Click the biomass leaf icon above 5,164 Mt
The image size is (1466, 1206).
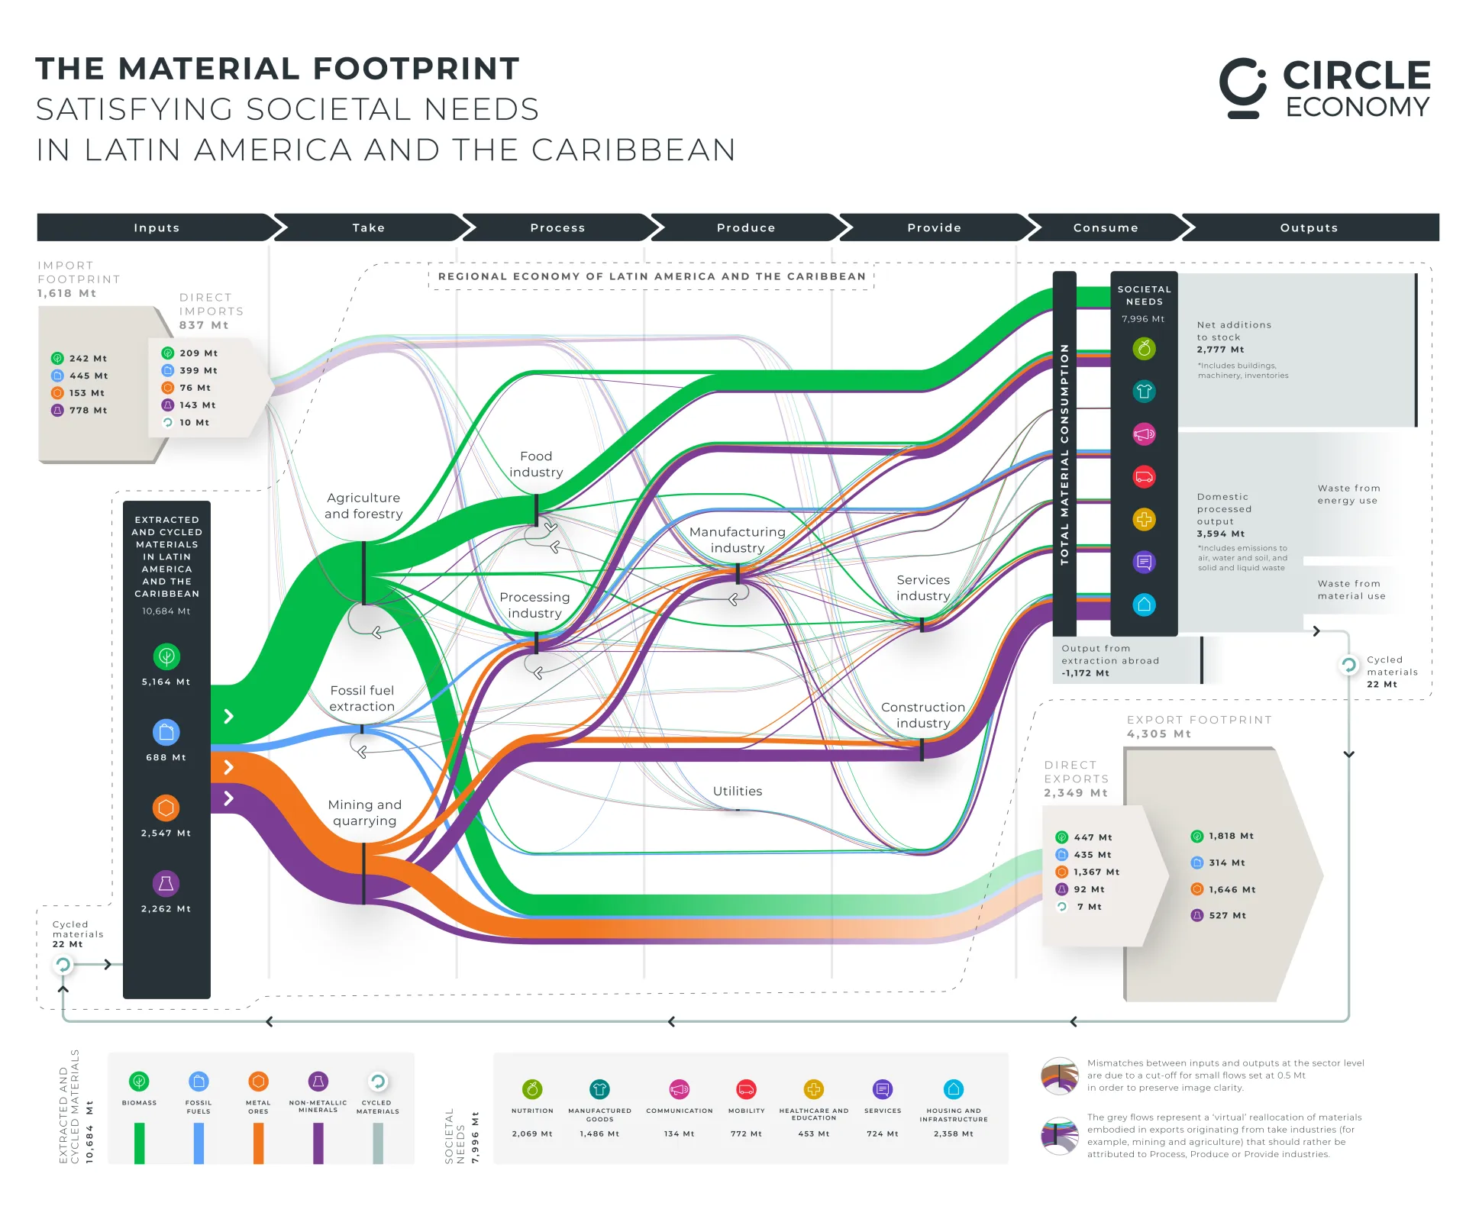click(x=166, y=656)
